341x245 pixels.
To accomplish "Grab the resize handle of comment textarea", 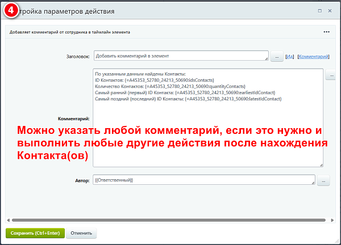I will tap(322, 165).
